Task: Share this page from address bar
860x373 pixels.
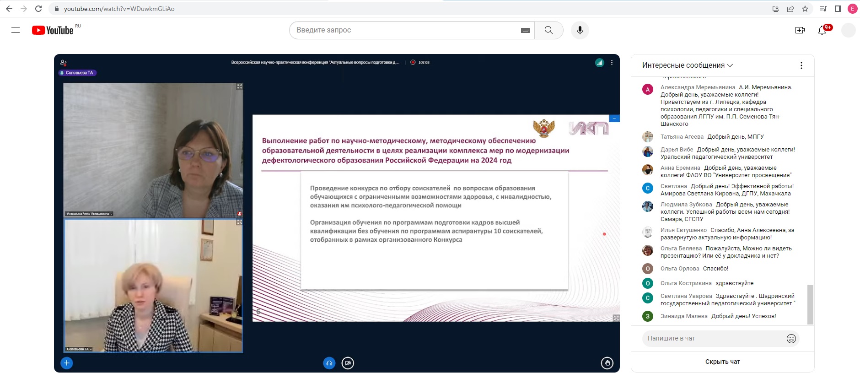Action: 790,9
